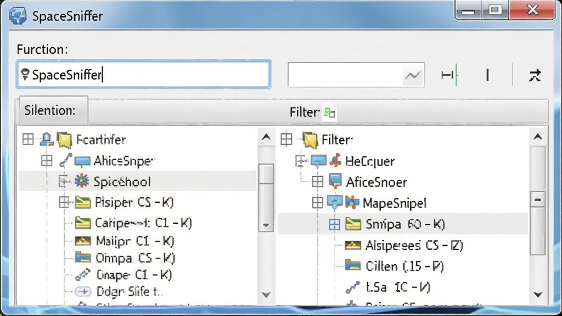Click the picture icon of Maiipr C1 - K)
The width and height of the screenshot is (562, 316).
pyautogui.click(x=83, y=241)
